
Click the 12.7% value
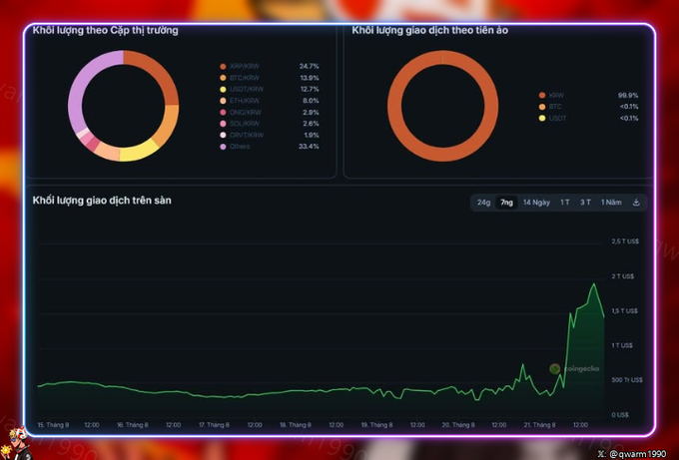pos(310,89)
